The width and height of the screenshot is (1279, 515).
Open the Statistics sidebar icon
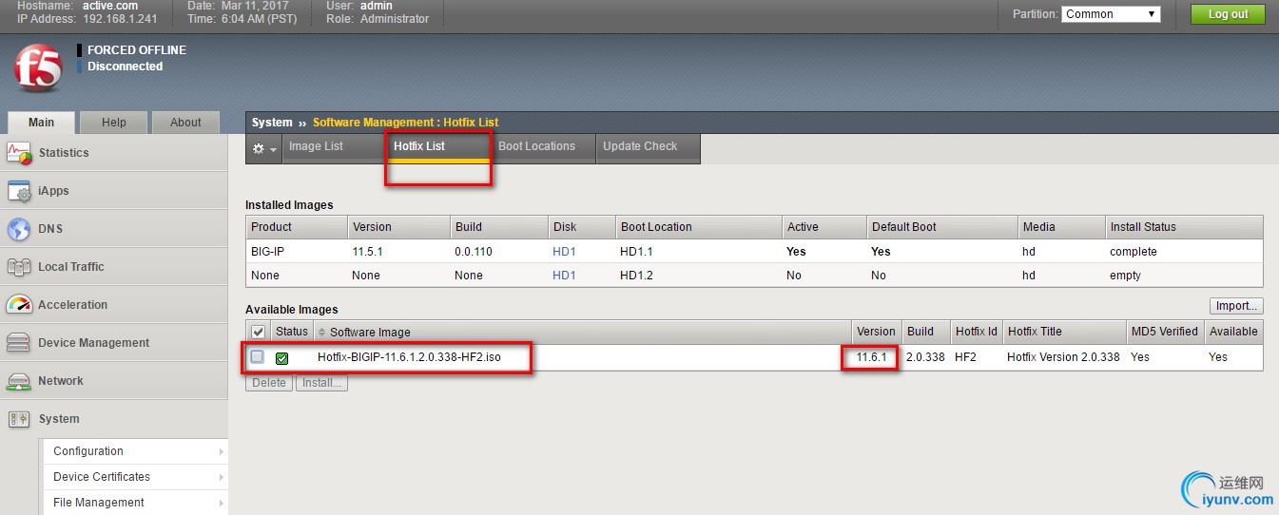[19, 153]
